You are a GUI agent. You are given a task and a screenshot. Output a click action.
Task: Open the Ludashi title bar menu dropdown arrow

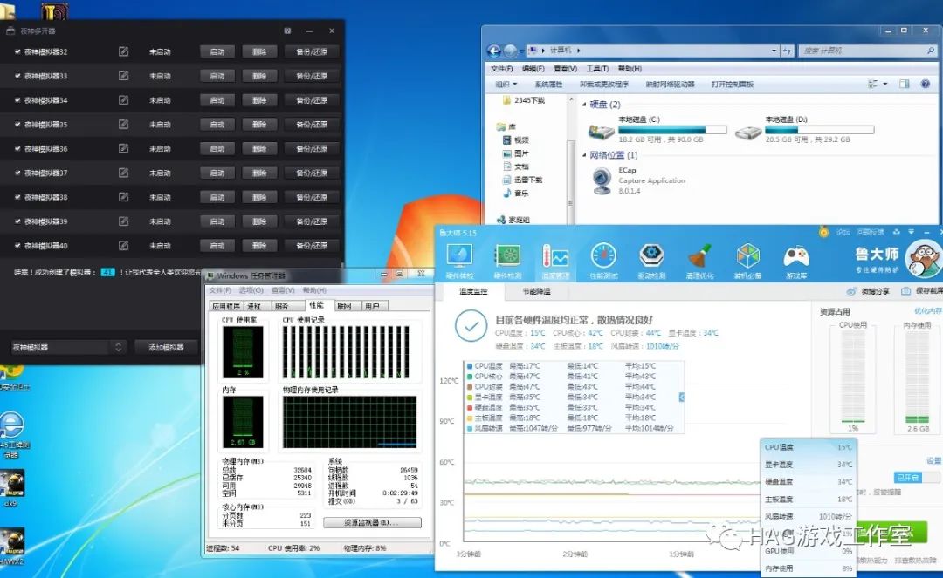pyautogui.click(x=911, y=232)
